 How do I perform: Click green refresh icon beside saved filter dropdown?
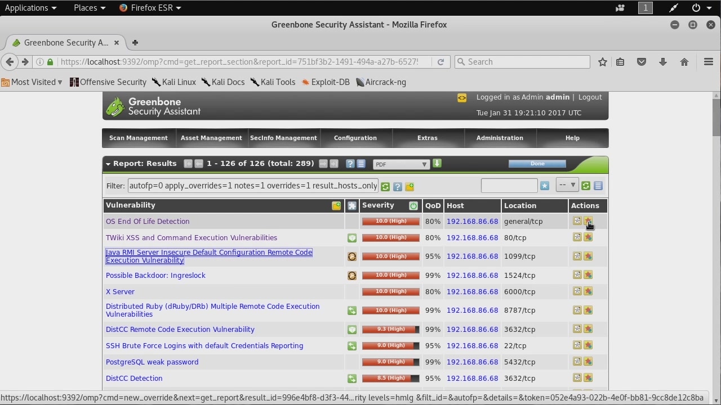tap(586, 186)
